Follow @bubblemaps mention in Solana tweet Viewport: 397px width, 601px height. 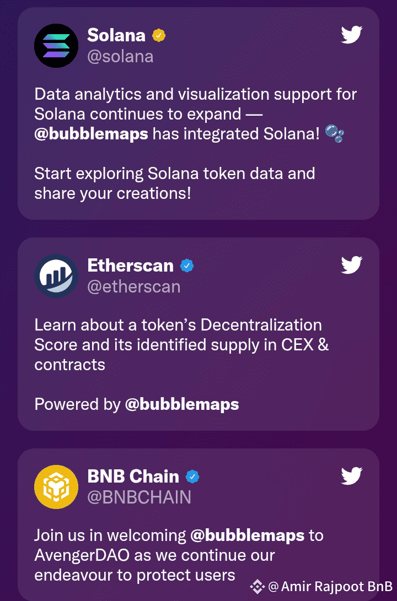click(x=92, y=134)
